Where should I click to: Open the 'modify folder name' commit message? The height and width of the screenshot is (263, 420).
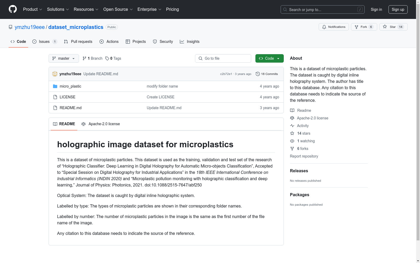(162, 86)
